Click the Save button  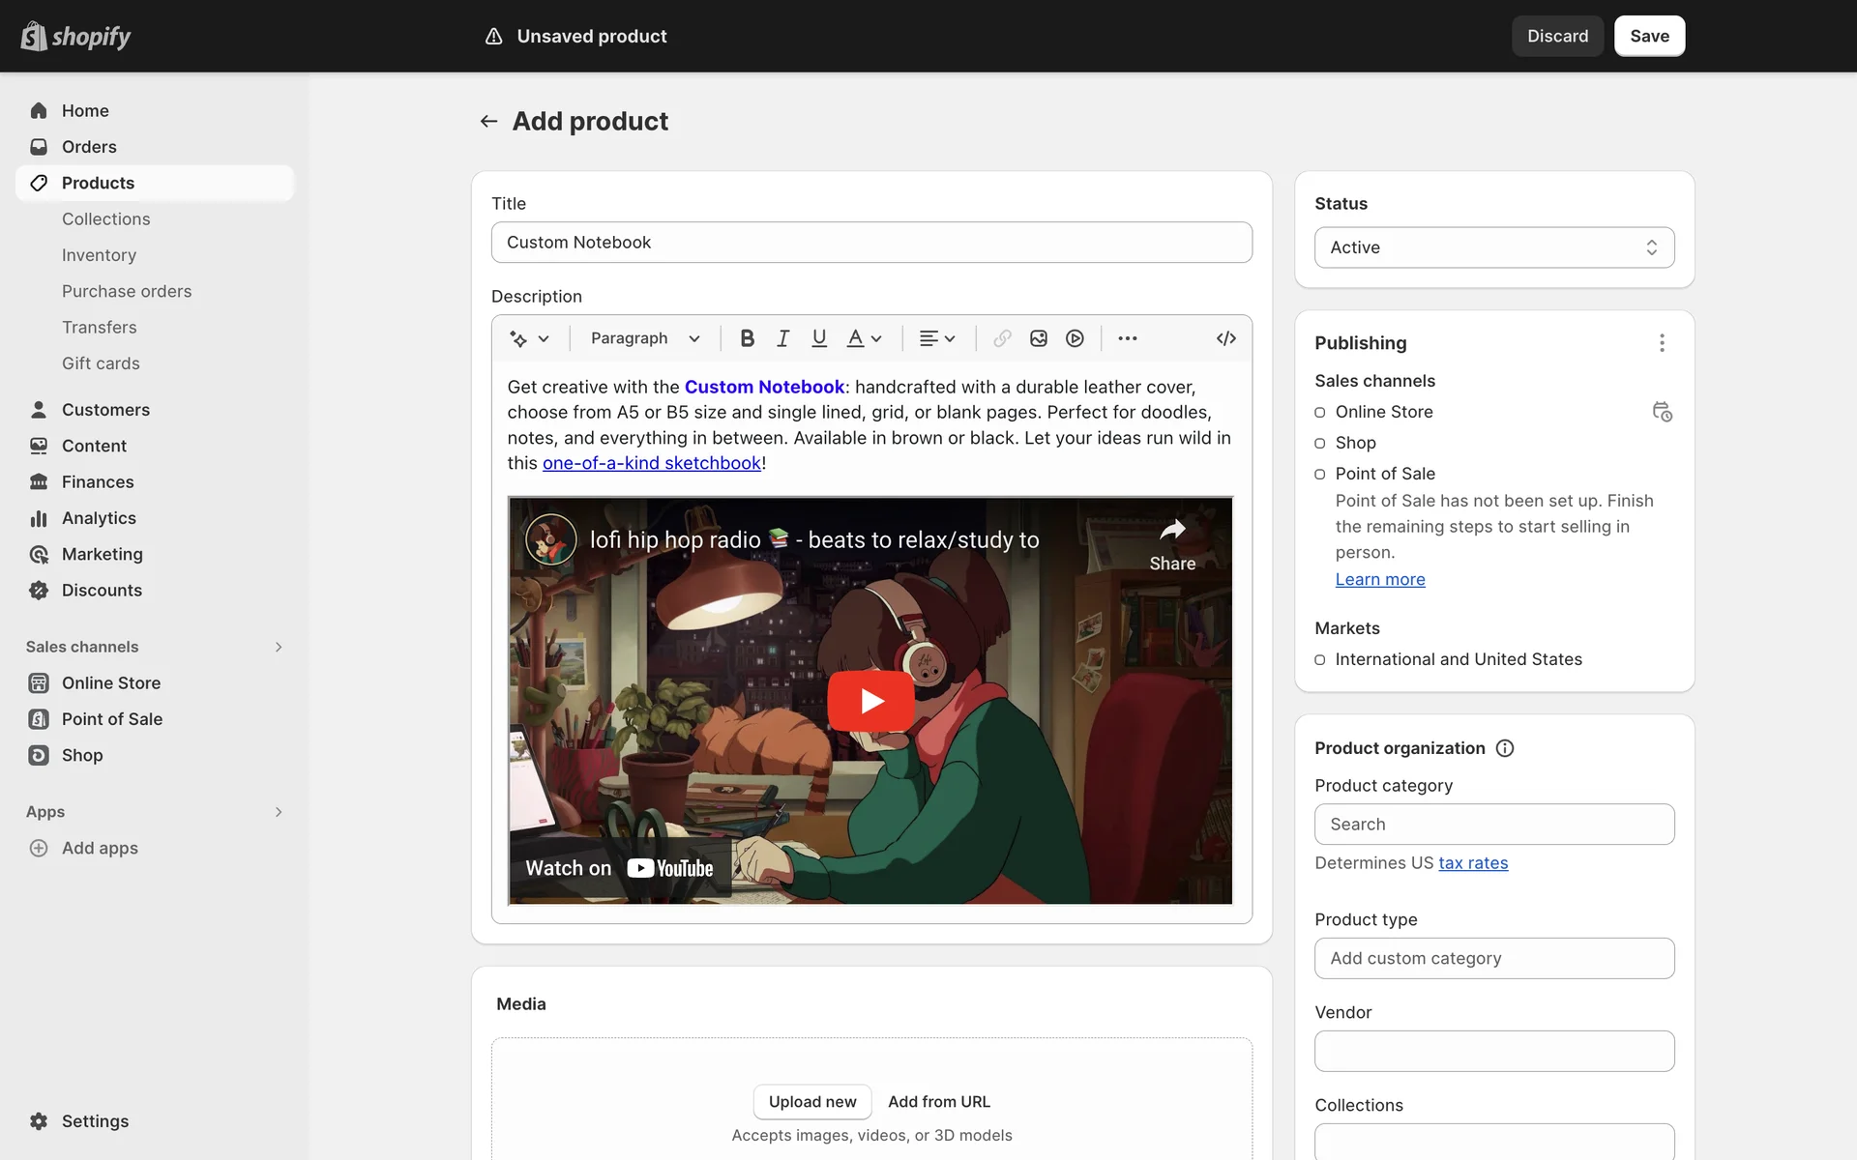1648,36
